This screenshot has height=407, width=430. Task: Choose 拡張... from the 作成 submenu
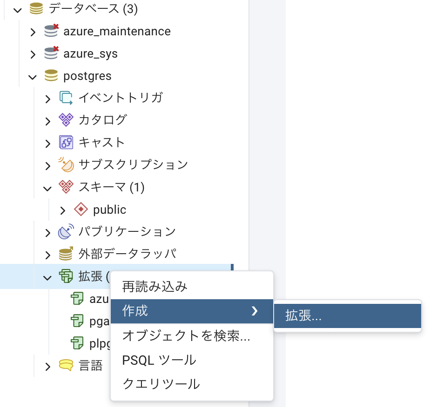(x=347, y=315)
